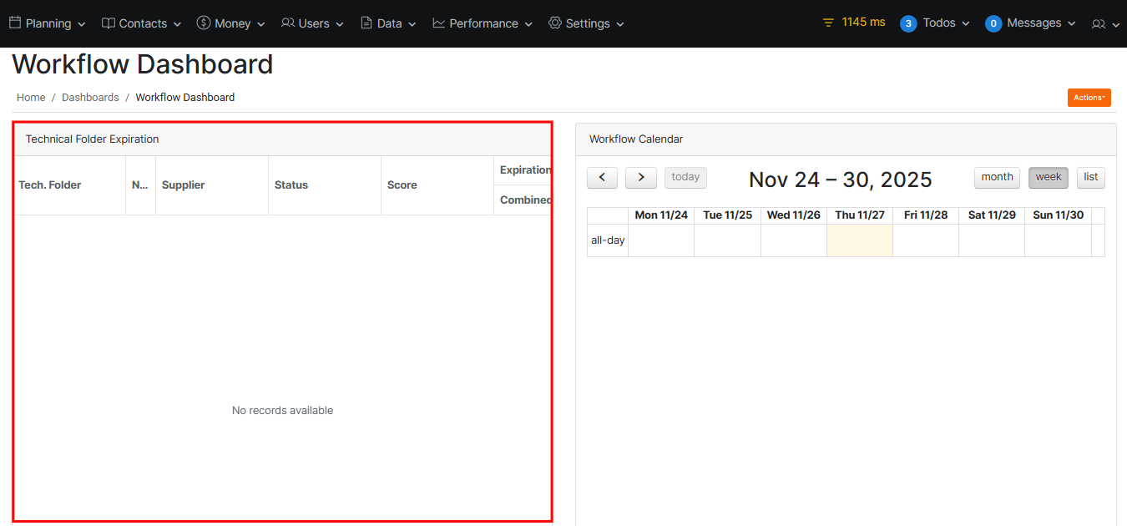Switch calendar to list view
The height and width of the screenshot is (526, 1127).
point(1090,177)
